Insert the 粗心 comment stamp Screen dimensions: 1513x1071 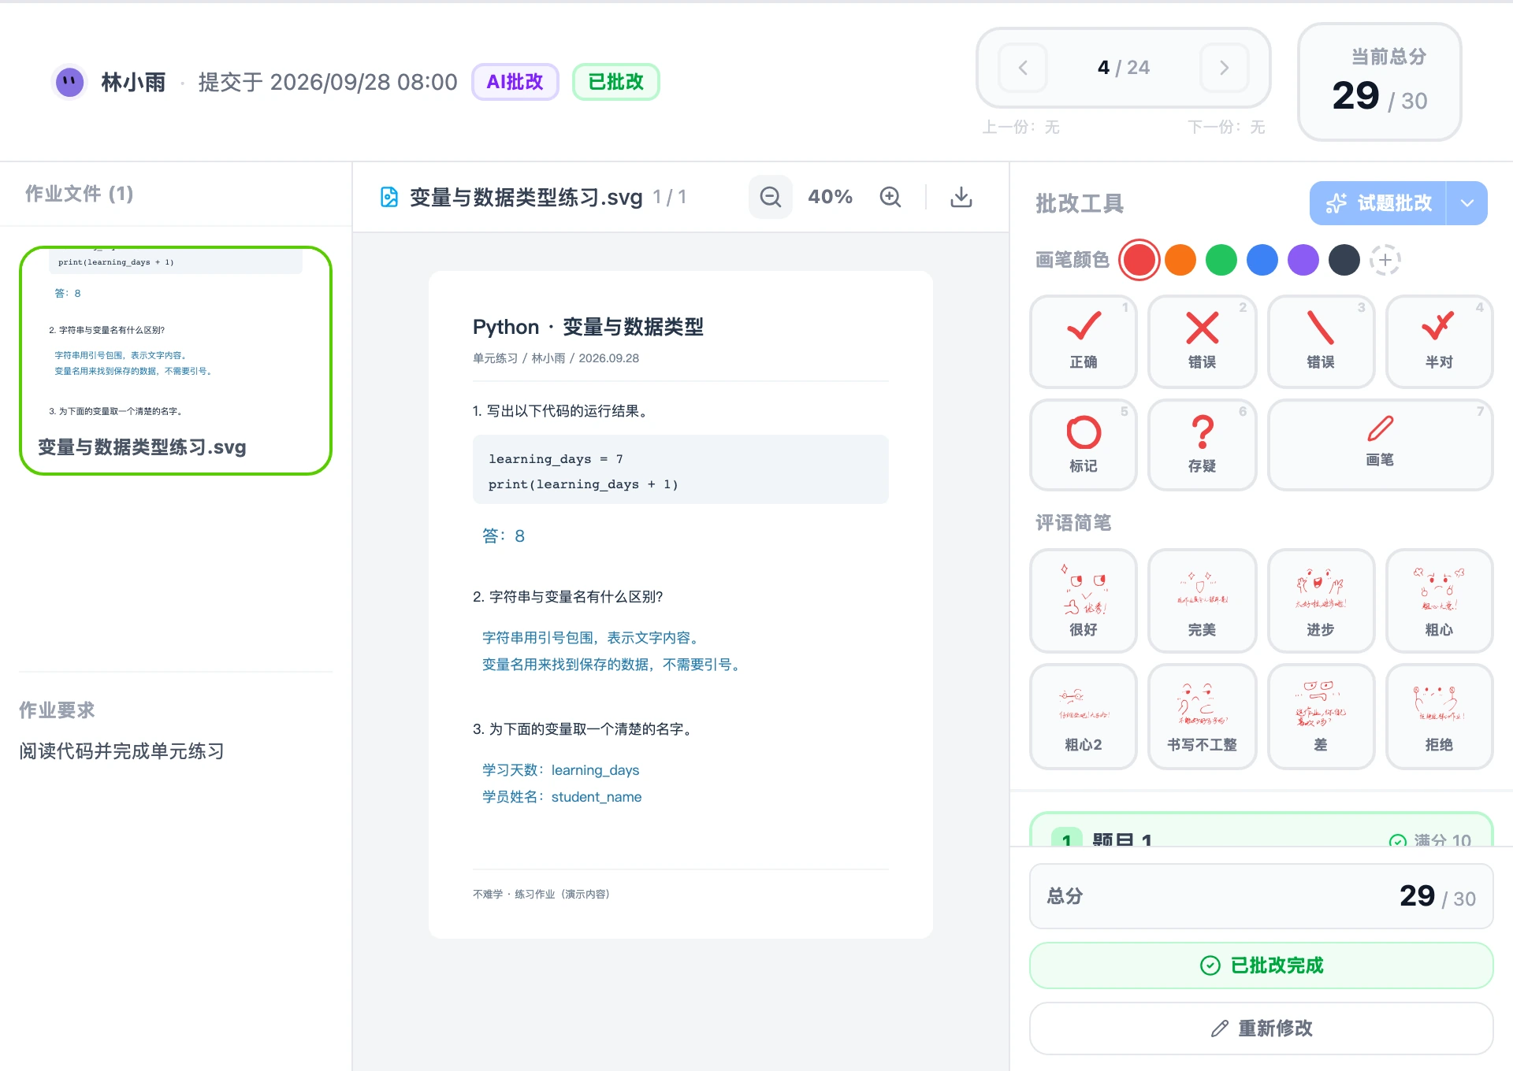(x=1439, y=601)
